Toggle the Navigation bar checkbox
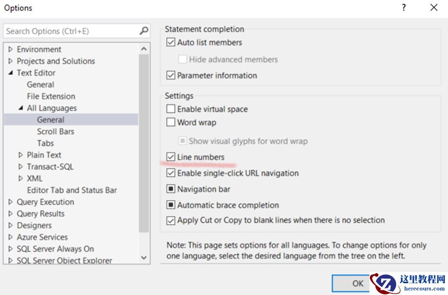Screen dimensions: 448x295 [x=171, y=189]
